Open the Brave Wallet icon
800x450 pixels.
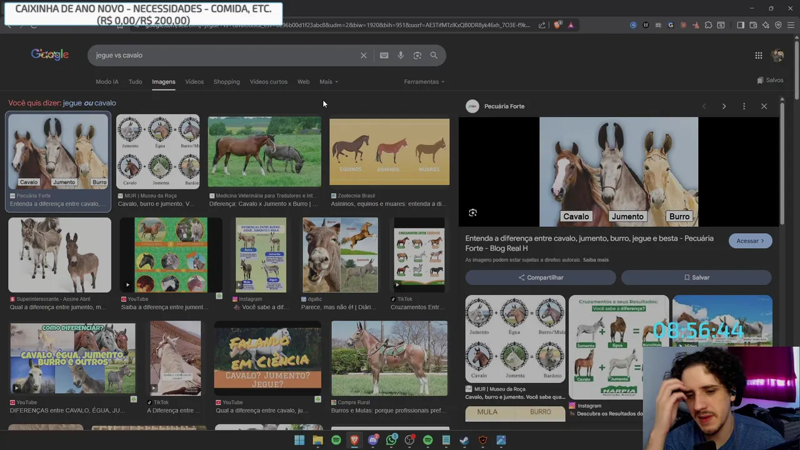753,25
